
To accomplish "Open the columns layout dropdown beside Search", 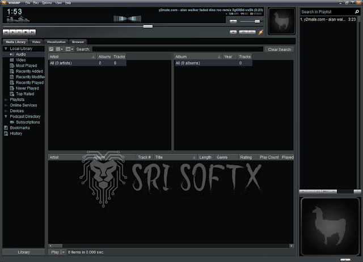I will click(x=69, y=49).
